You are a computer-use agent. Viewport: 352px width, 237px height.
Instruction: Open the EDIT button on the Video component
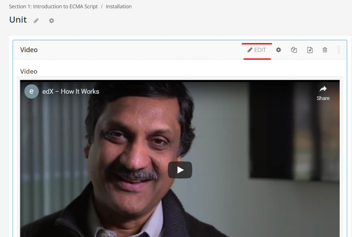257,50
